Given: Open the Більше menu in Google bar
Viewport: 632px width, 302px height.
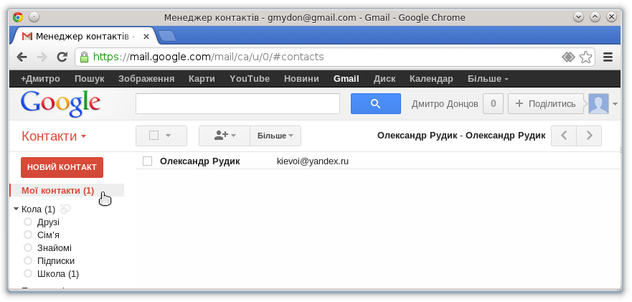Looking at the screenshot, I should click(488, 79).
